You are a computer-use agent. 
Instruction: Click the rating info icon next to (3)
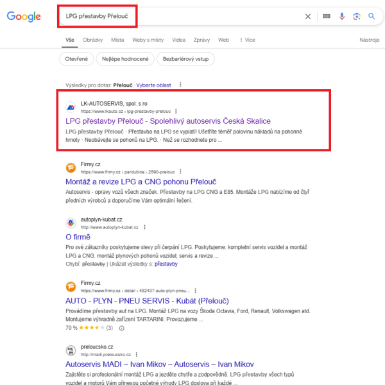(121, 328)
